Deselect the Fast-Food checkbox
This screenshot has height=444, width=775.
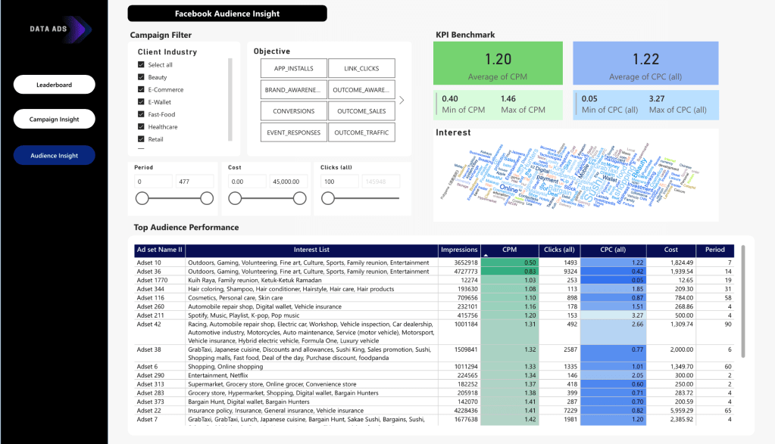click(142, 115)
